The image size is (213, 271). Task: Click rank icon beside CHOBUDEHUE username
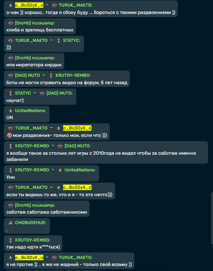(x=10, y=223)
